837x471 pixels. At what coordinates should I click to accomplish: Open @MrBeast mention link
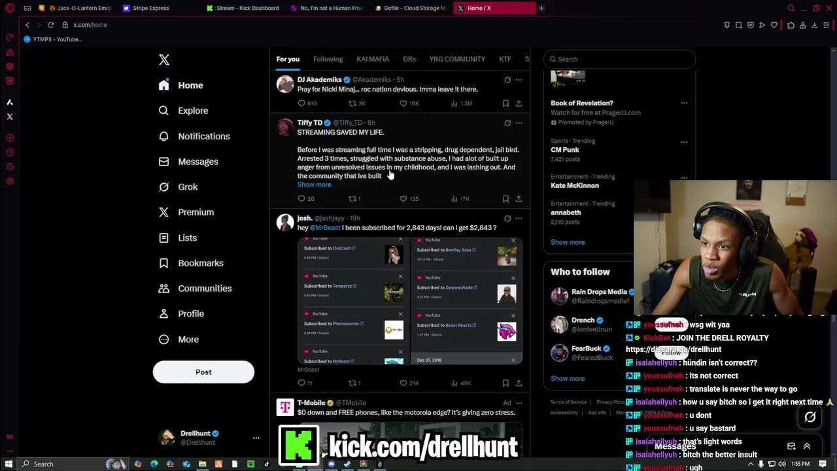click(x=325, y=228)
